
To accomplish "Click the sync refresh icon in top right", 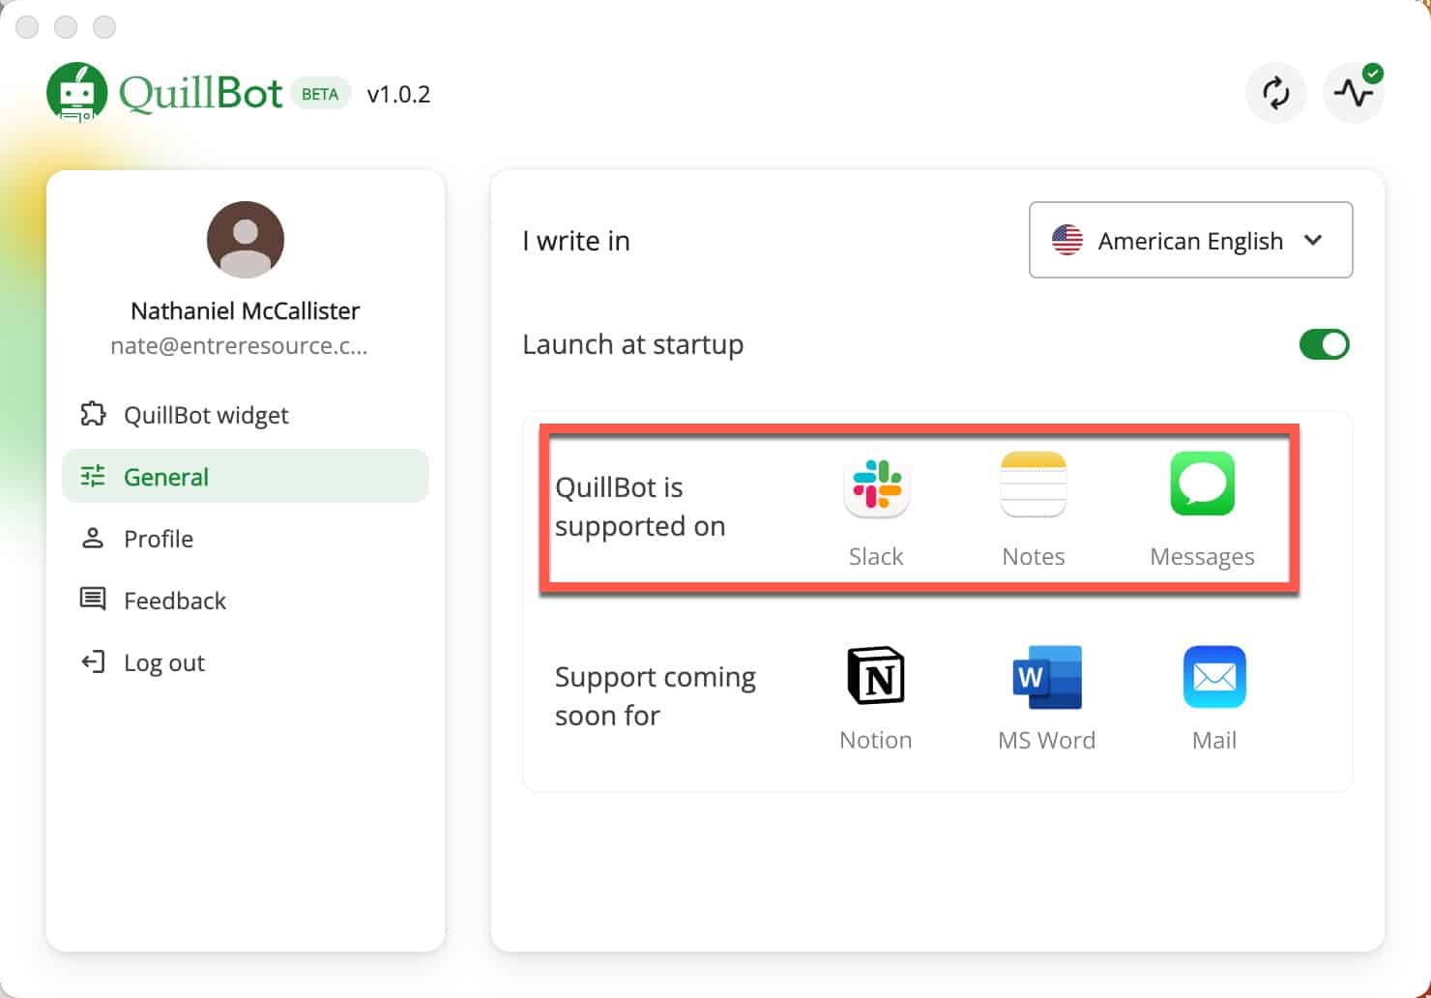I will coord(1276,93).
